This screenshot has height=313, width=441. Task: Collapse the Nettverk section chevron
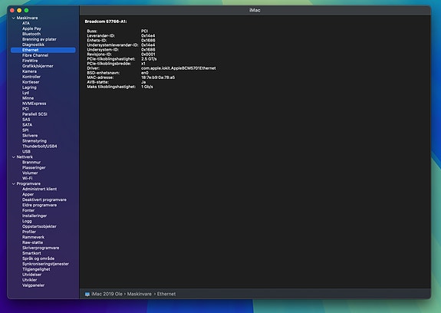[x=14, y=157]
